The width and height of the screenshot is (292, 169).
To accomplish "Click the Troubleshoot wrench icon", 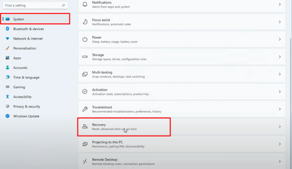I will [x=85, y=109].
